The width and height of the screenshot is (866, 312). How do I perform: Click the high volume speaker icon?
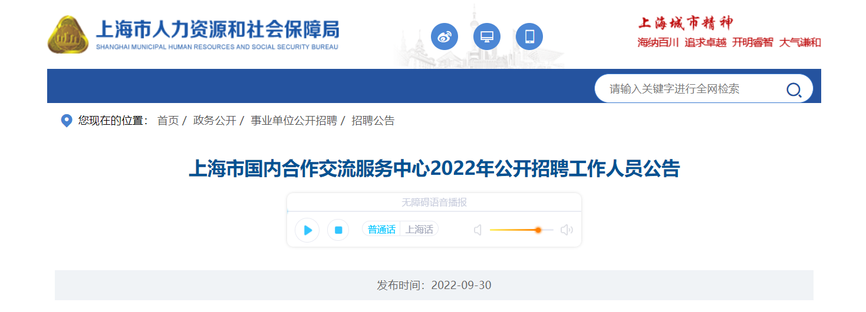(567, 230)
